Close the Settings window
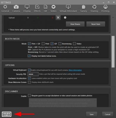The width and height of the screenshot is (116, 118). (x=114, y=2)
